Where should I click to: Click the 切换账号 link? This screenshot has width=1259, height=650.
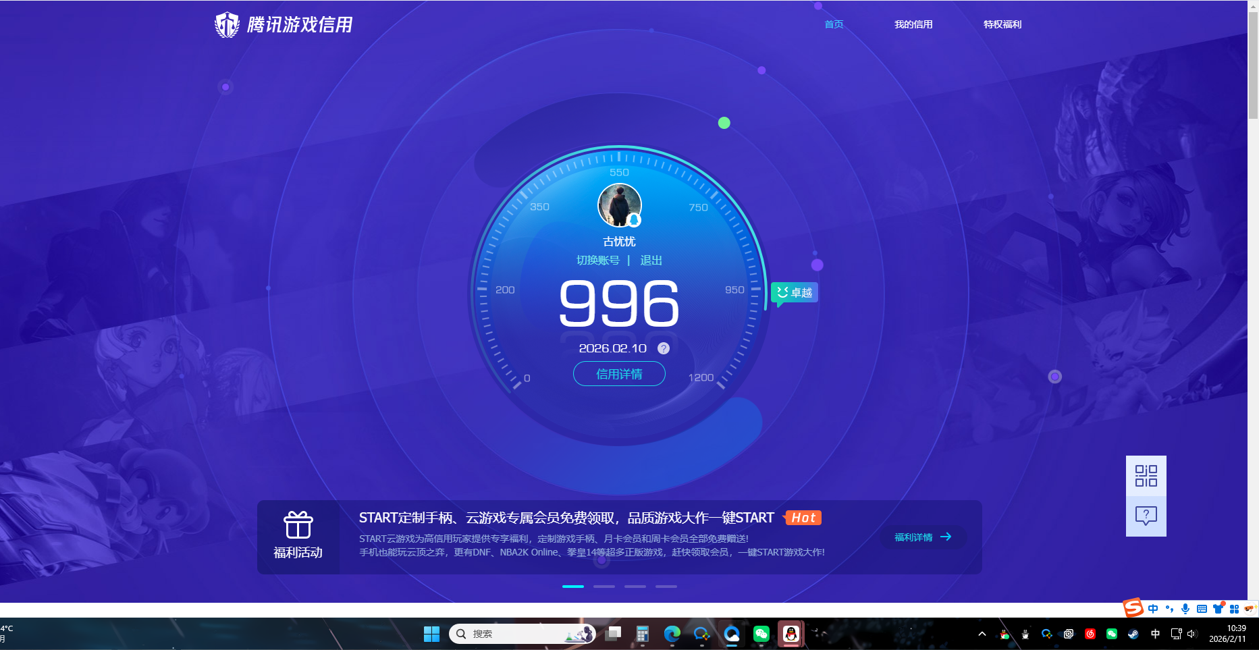(597, 261)
